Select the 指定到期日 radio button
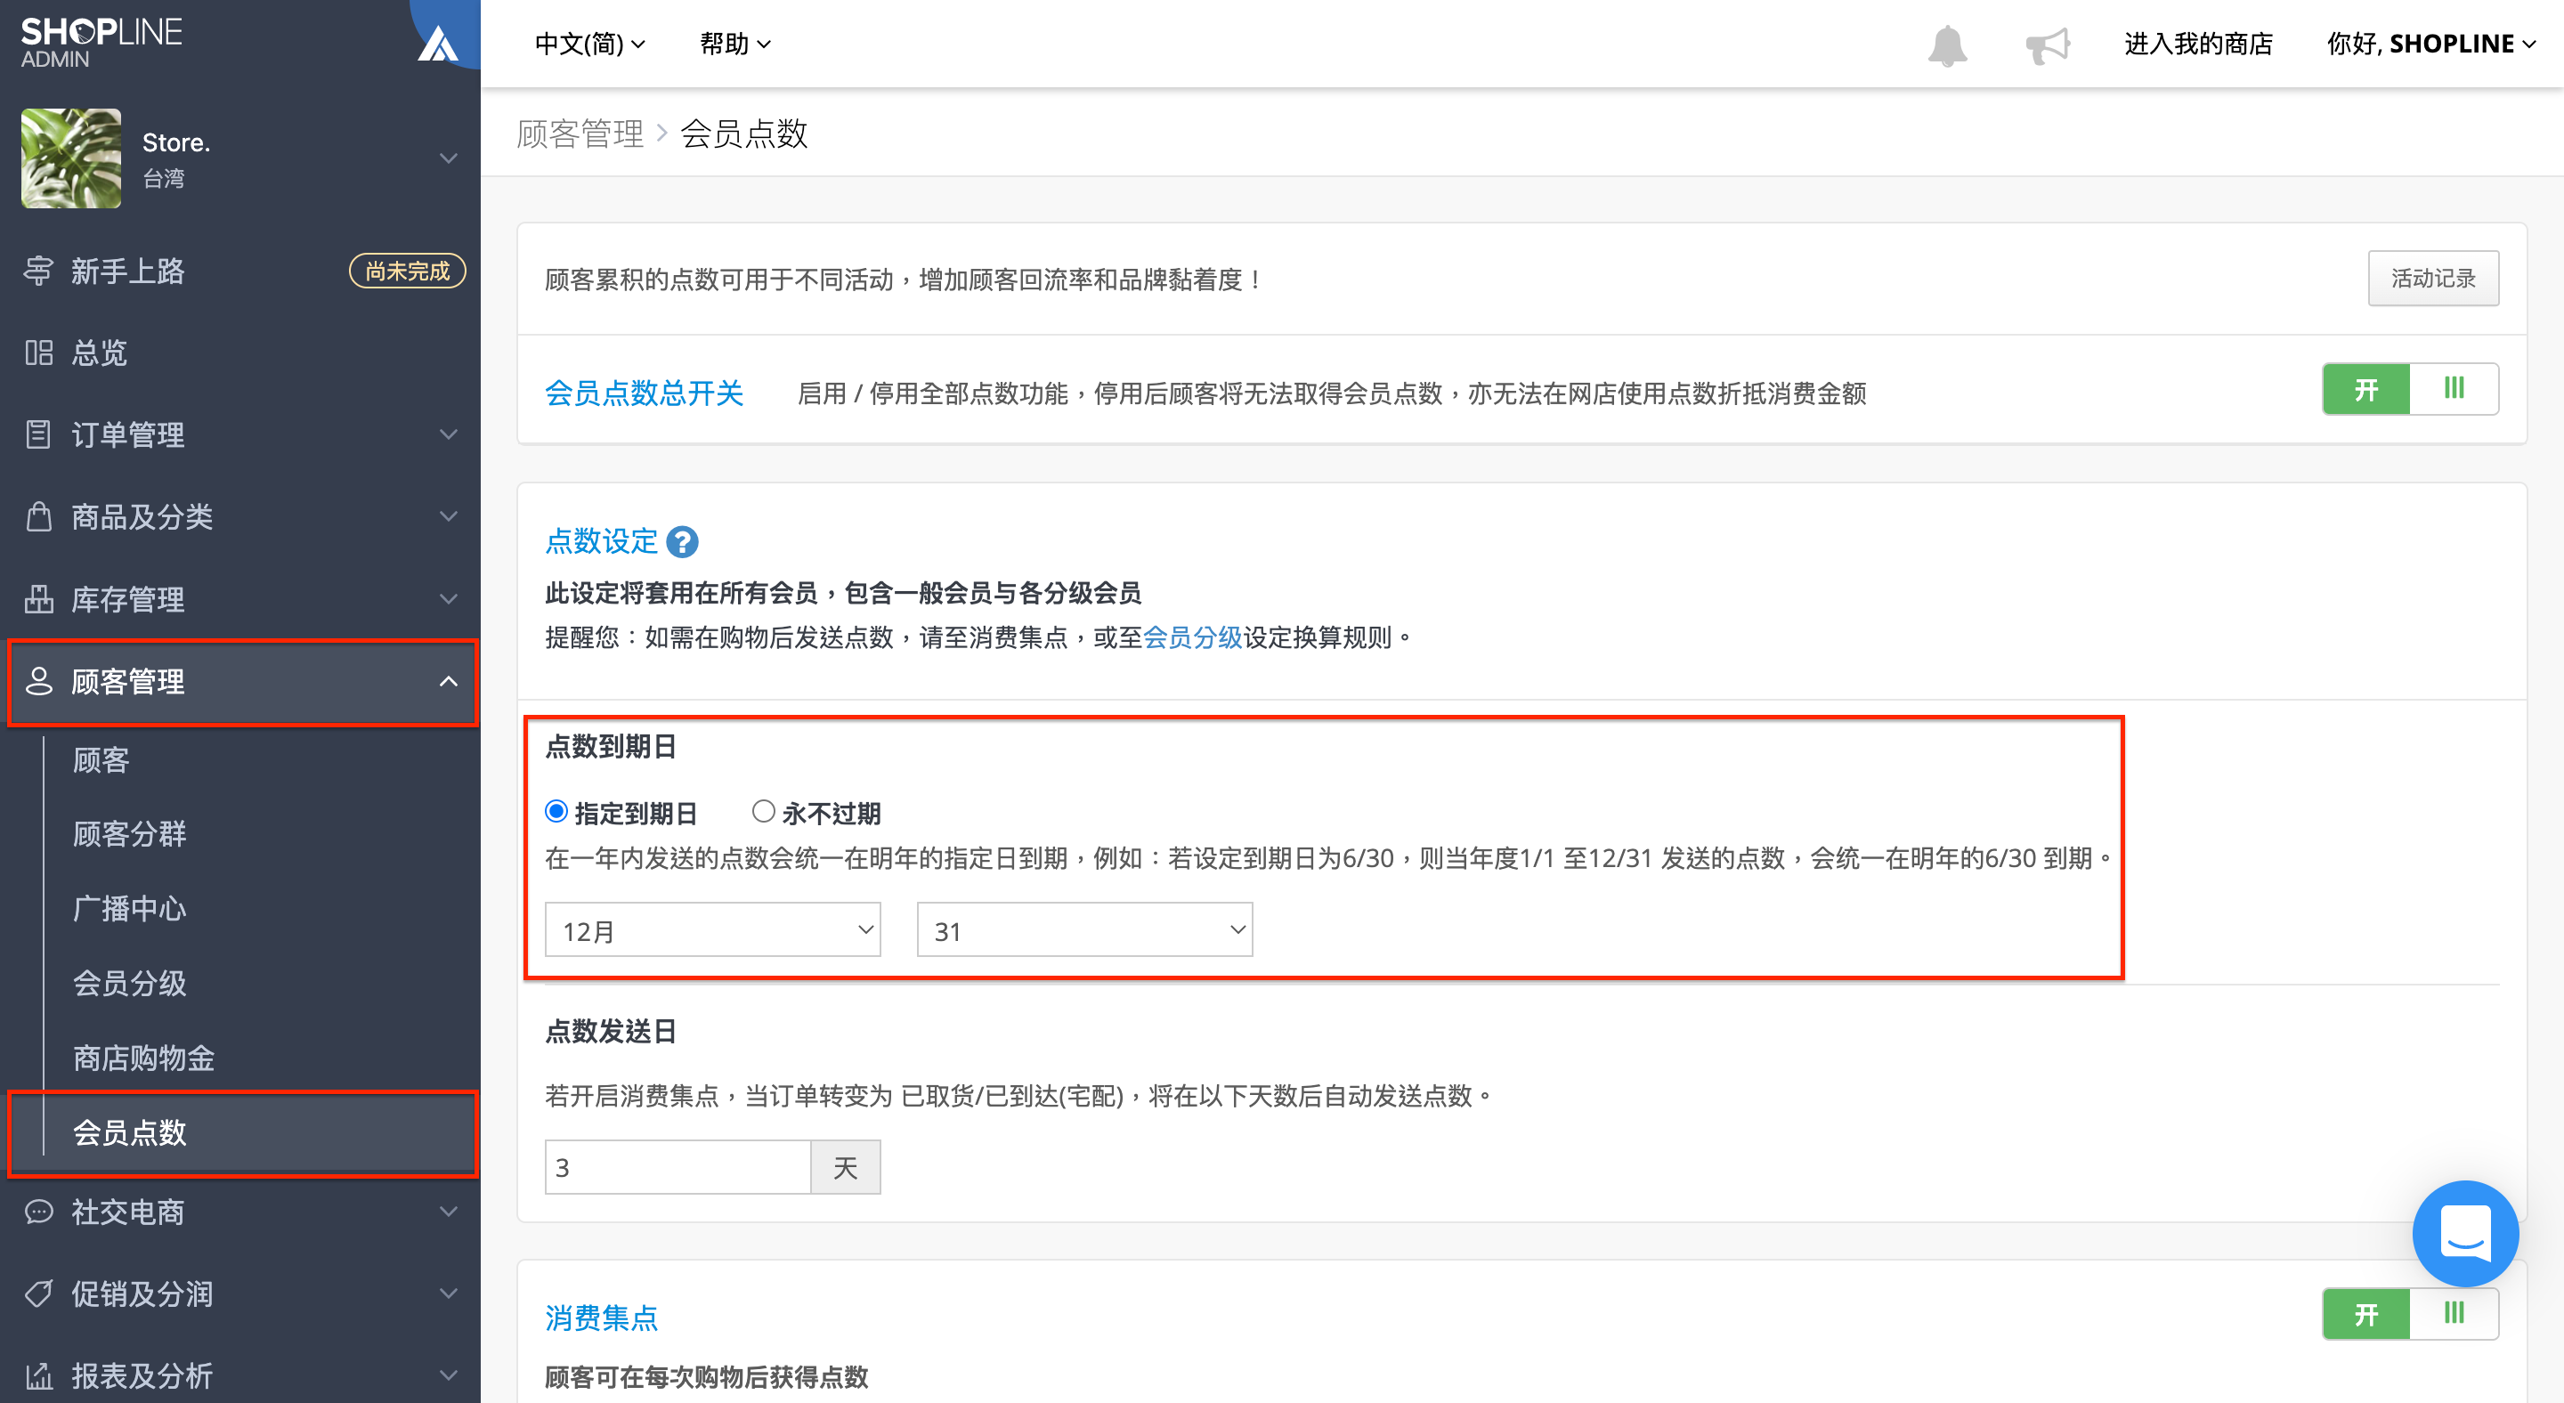Viewport: 2564px width, 1403px height. point(556,812)
